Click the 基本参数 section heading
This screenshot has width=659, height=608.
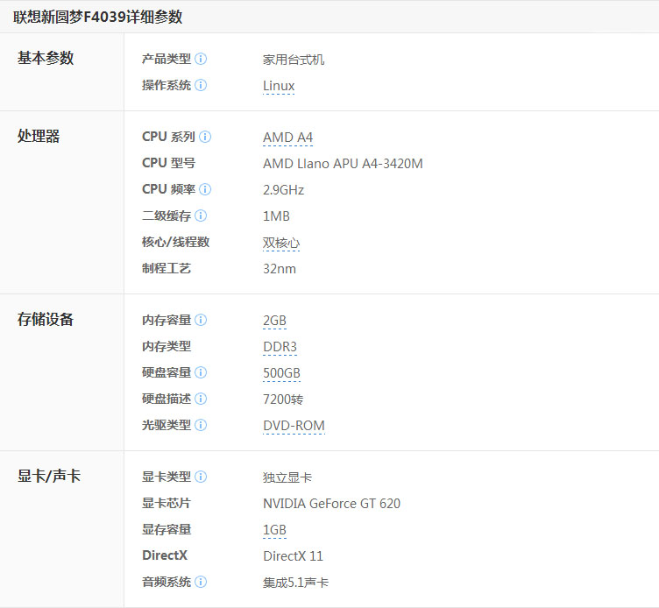click(x=46, y=58)
